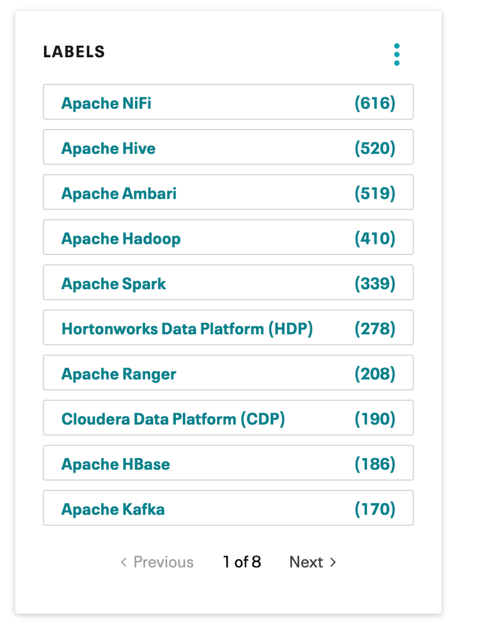The width and height of the screenshot is (477, 627).
Task: Click the Previous page link
Action: pyautogui.click(x=163, y=562)
